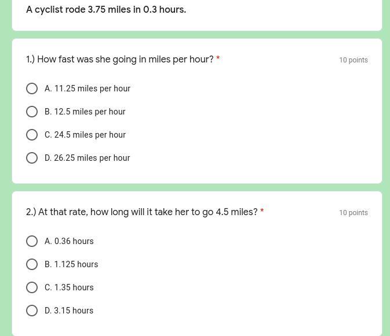Click question 2 title about 4.5 miles

pos(142,212)
